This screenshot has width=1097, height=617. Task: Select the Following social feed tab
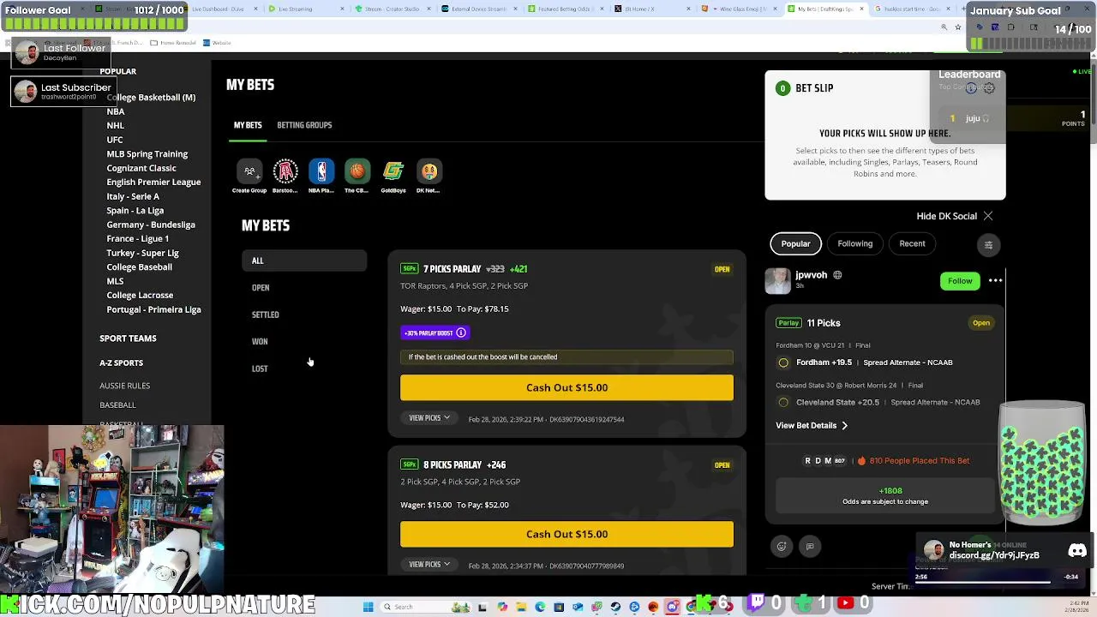coord(854,243)
